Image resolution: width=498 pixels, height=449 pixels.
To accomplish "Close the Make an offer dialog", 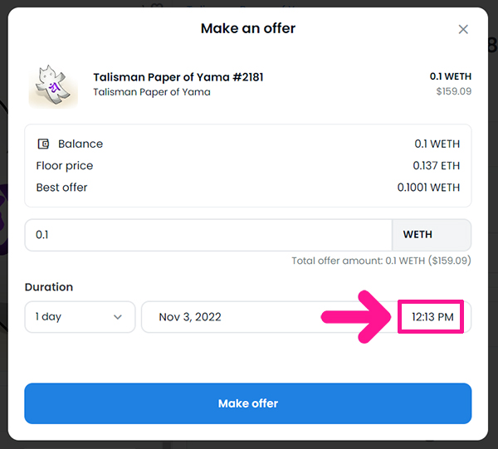I will click(x=463, y=29).
